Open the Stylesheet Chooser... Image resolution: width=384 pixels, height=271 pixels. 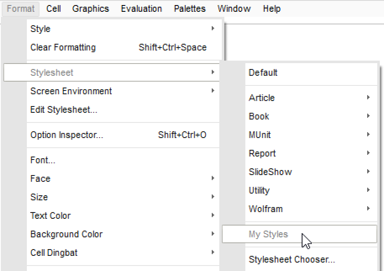pos(292,259)
